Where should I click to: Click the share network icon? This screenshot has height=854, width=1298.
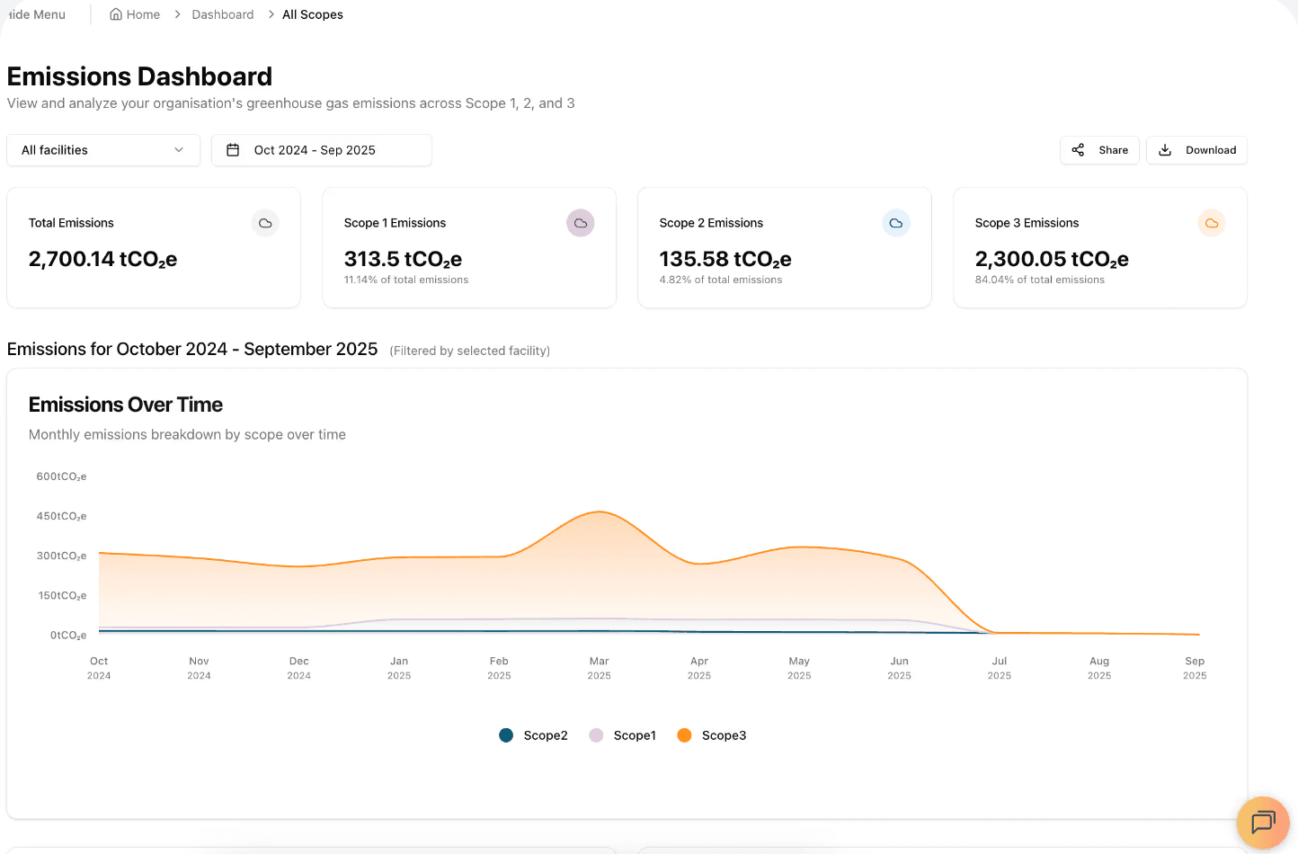[x=1078, y=149]
